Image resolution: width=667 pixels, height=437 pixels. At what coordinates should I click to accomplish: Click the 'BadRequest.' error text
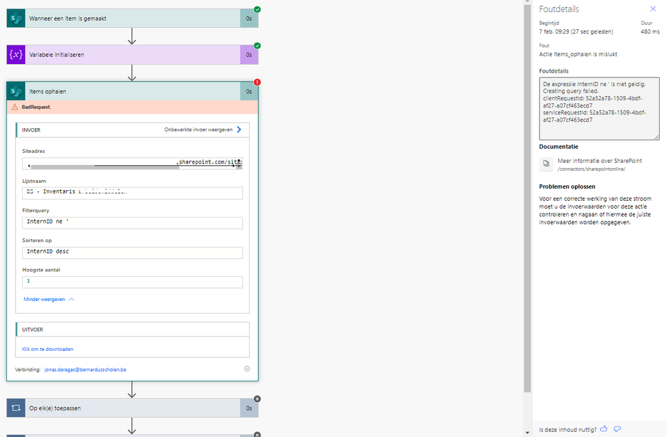point(36,107)
